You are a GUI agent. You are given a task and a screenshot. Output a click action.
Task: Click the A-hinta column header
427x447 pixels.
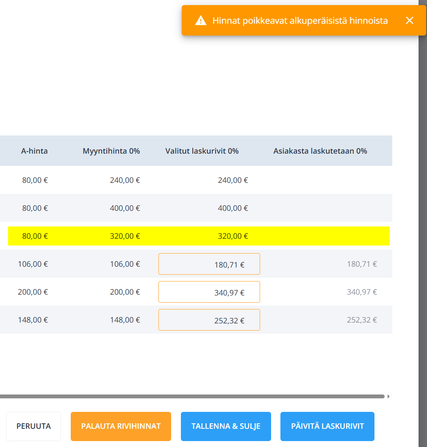pos(34,151)
